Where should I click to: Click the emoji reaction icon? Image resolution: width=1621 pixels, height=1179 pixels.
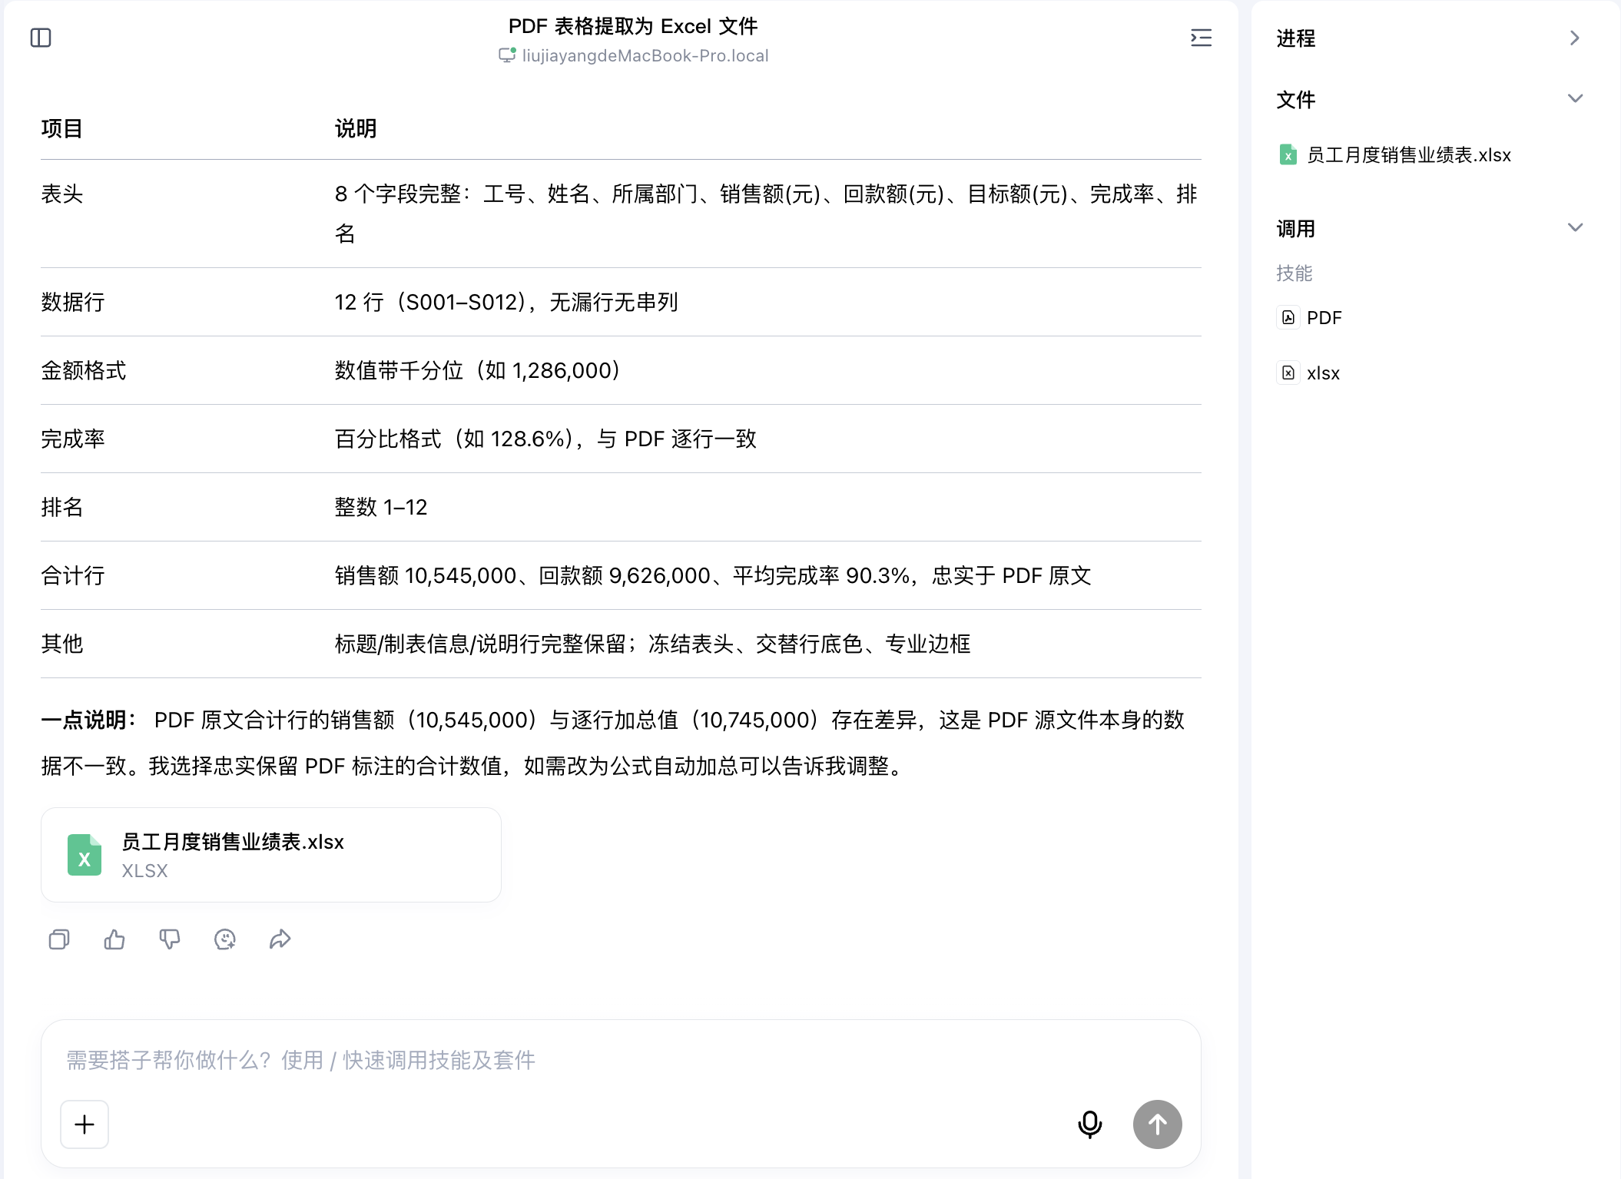pos(225,939)
